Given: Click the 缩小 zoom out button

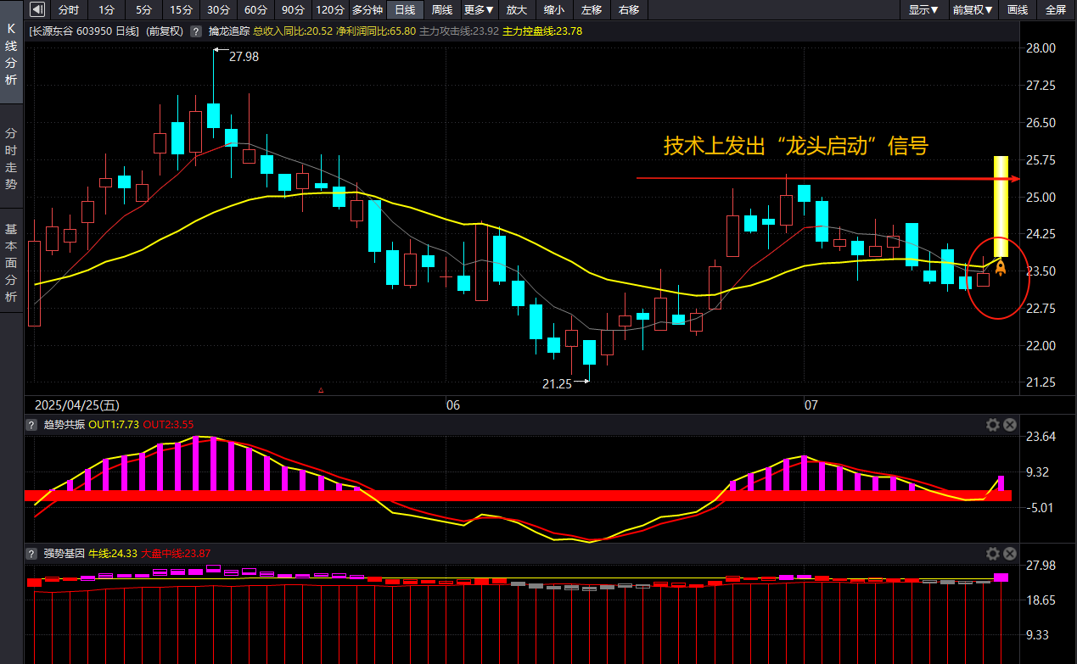Looking at the screenshot, I should (554, 10).
